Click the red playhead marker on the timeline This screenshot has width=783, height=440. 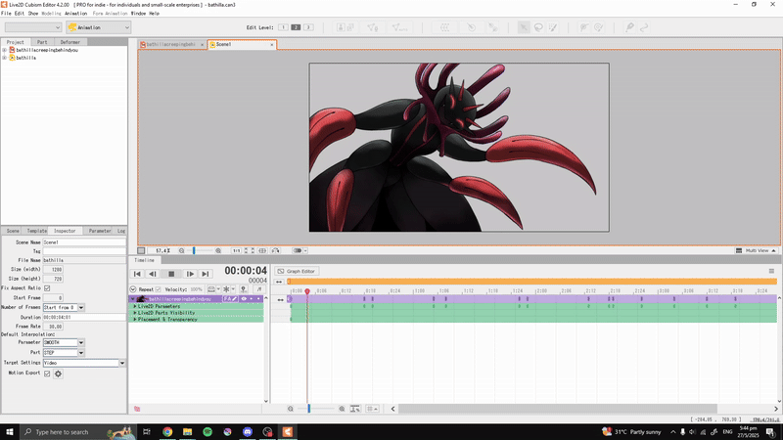307,291
